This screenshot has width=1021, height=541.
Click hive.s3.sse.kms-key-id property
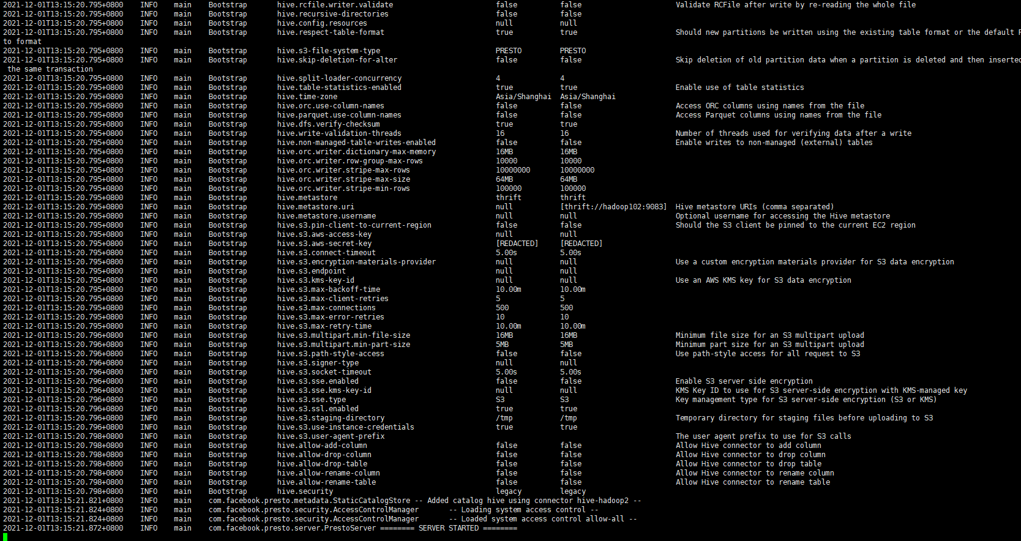[324, 390]
